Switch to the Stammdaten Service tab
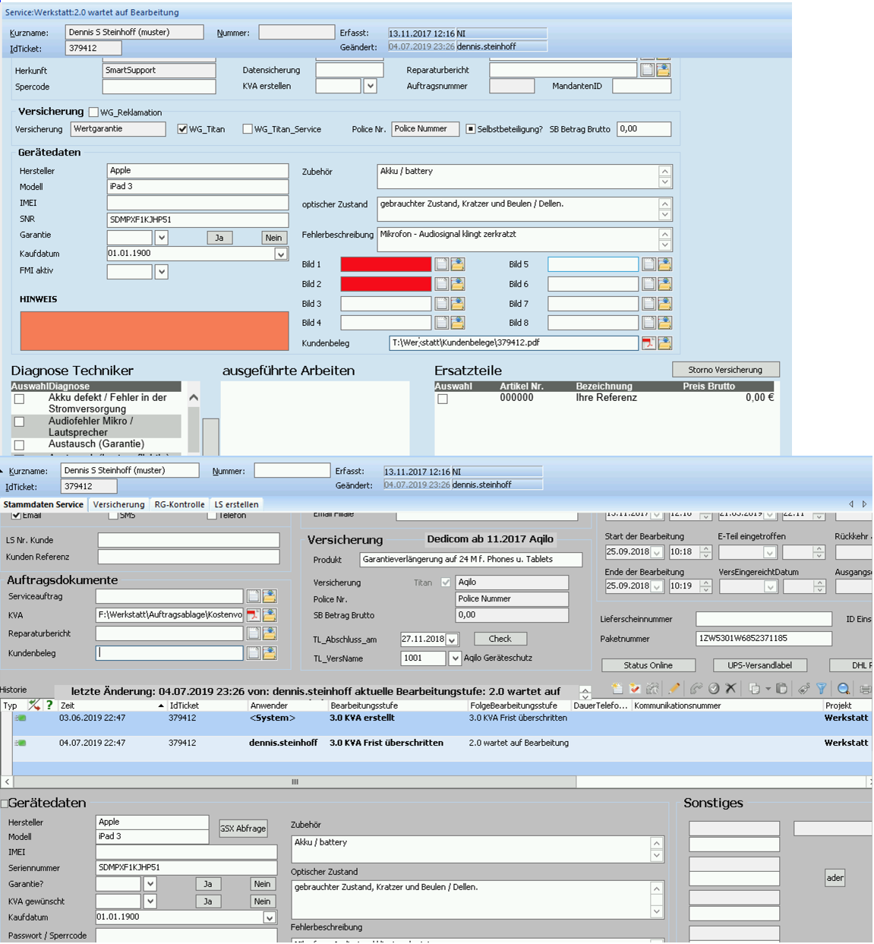Screen dimensions: 874x944 (43, 504)
